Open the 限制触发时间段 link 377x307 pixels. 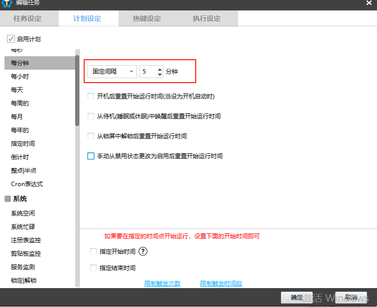click(x=221, y=284)
